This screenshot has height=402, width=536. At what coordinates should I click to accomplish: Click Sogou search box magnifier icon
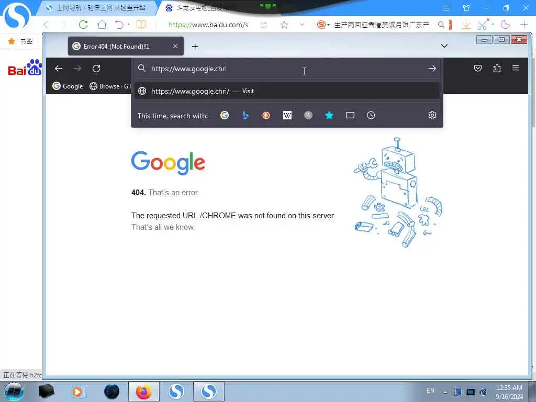tap(441, 25)
